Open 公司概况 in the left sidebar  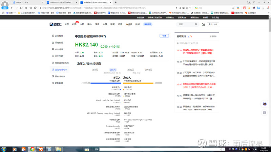[x=59, y=35]
